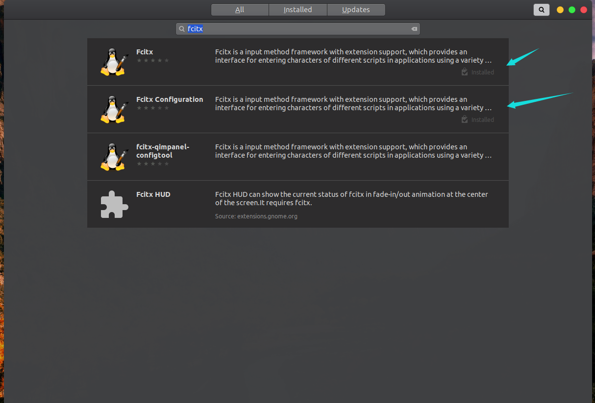Screen dimensions: 595x403
Task: Click the magnifier icon in search field
Action: pyautogui.click(x=182, y=29)
